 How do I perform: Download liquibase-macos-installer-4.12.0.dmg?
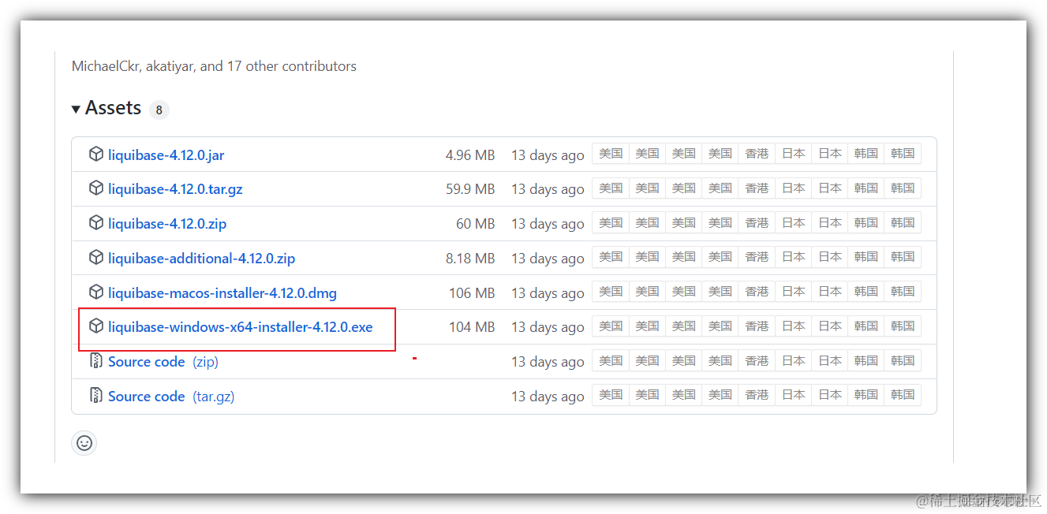[x=222, y=293]
